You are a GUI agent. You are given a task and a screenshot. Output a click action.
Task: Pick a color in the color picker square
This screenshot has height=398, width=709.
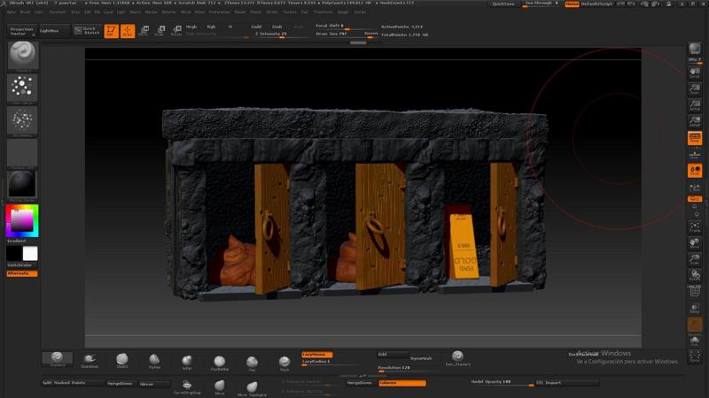22,219
